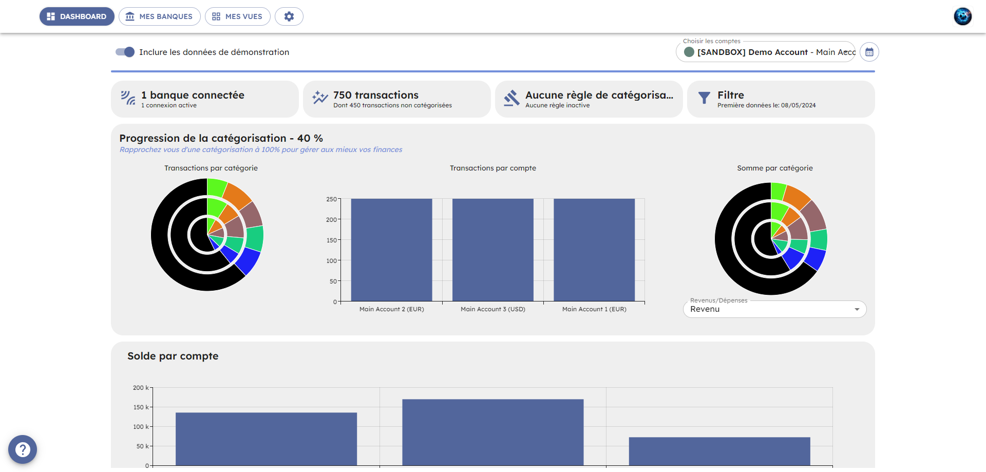Open the help question mark button

[23, 449]
